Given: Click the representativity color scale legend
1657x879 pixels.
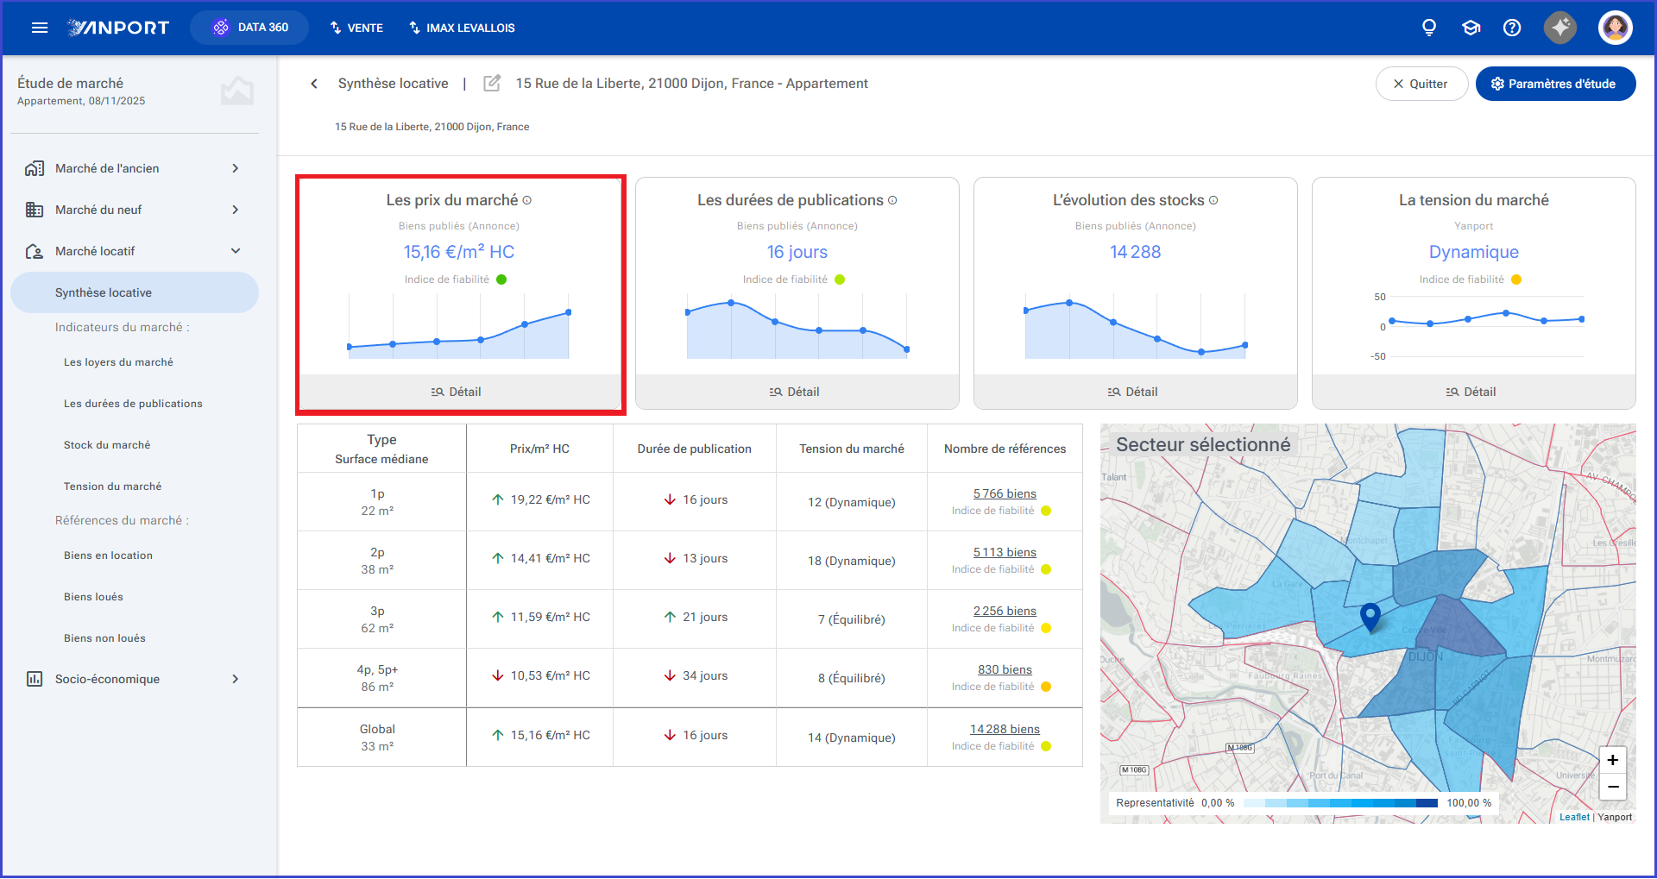Looking at the screenshot, I should pyautogui.click(x=1340, y=803).
